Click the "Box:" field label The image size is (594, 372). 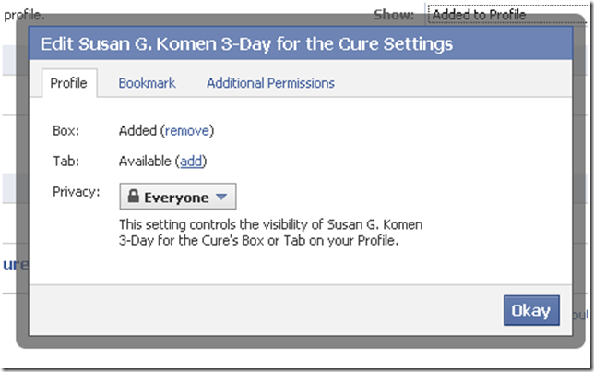tap(66, 131)
